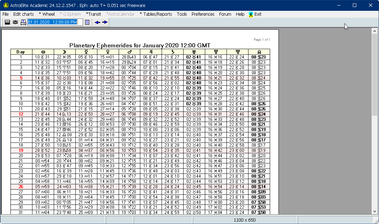The width and height of the screenshot is (379, 224).
Task: Click day 31 in the Day column
Action: (21, 213)
